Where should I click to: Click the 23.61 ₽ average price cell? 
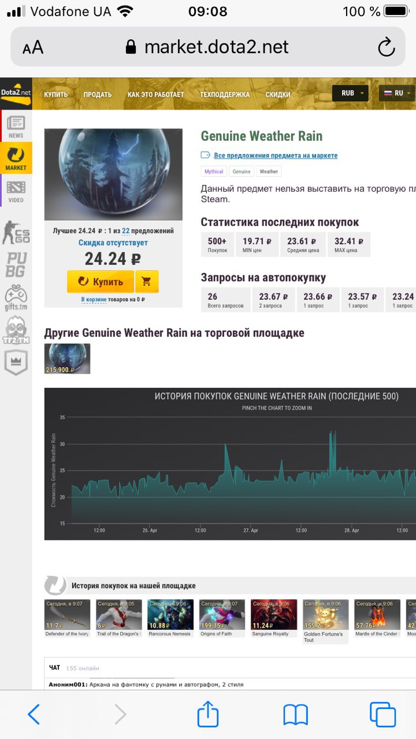[303, 244]
